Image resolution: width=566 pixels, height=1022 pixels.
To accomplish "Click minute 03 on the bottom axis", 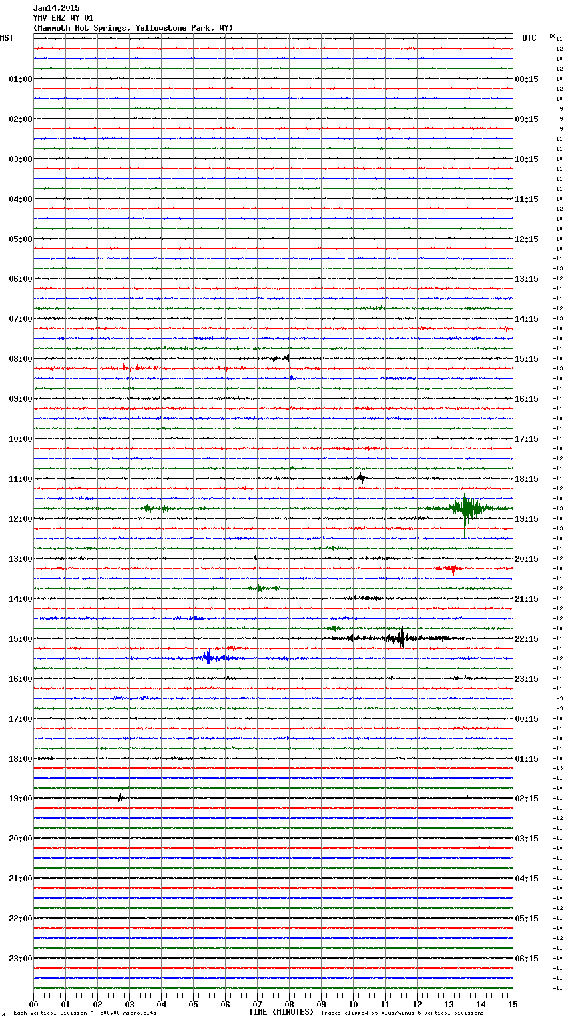I will coord(130,1004).
